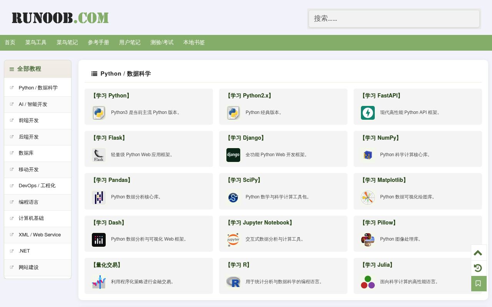Click the Julia three-dots logo icon
The height and width of the screenshot is (307, 492).
(x=368, y=282)
